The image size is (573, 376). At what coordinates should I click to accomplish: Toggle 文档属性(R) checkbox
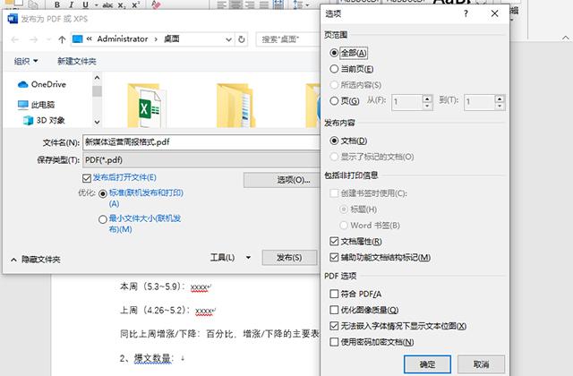tap(334, 241)
